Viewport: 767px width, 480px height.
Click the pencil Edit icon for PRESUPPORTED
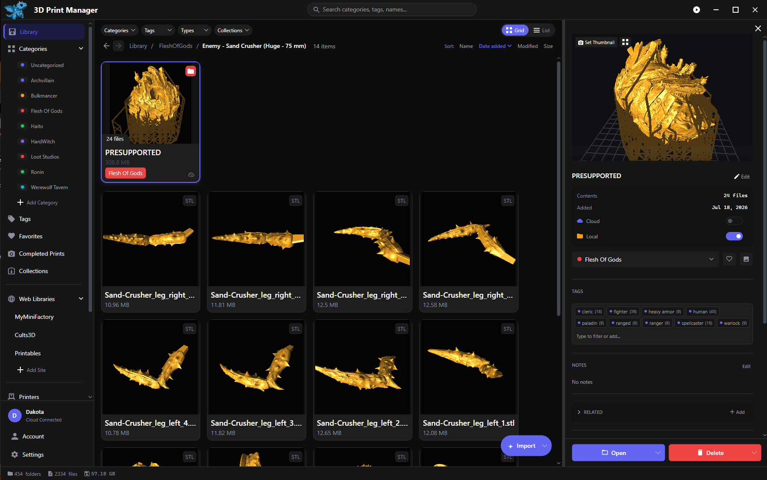click(742, 176)
